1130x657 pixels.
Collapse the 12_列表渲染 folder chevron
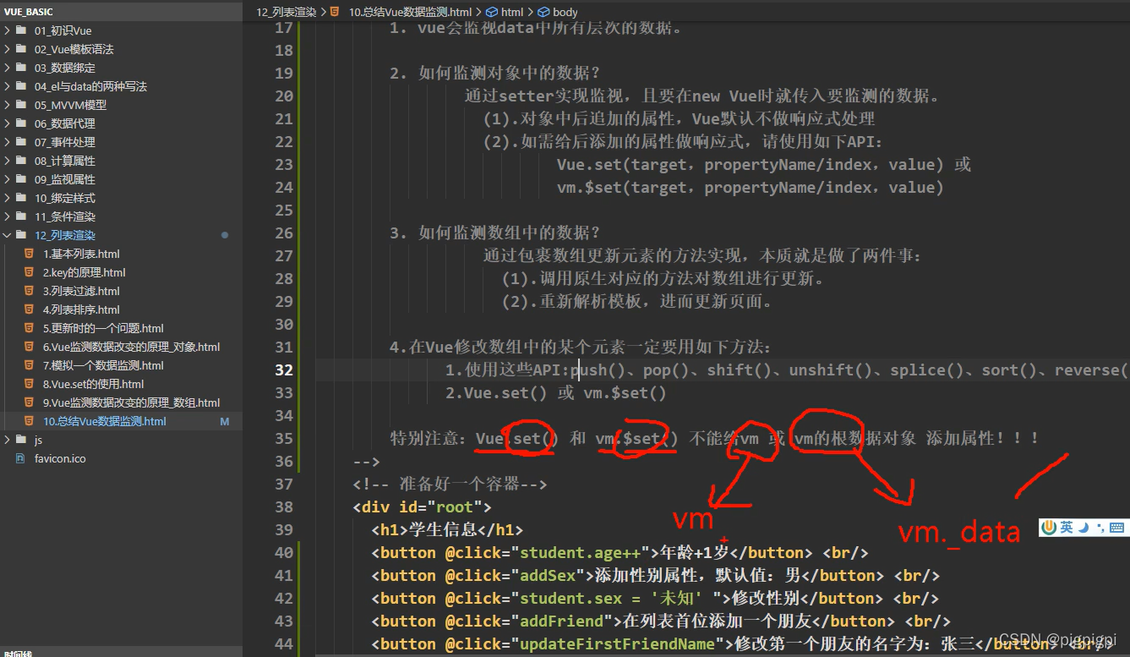8,235
